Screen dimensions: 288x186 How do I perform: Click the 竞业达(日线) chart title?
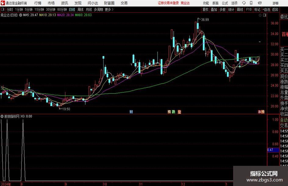point(9,15)
